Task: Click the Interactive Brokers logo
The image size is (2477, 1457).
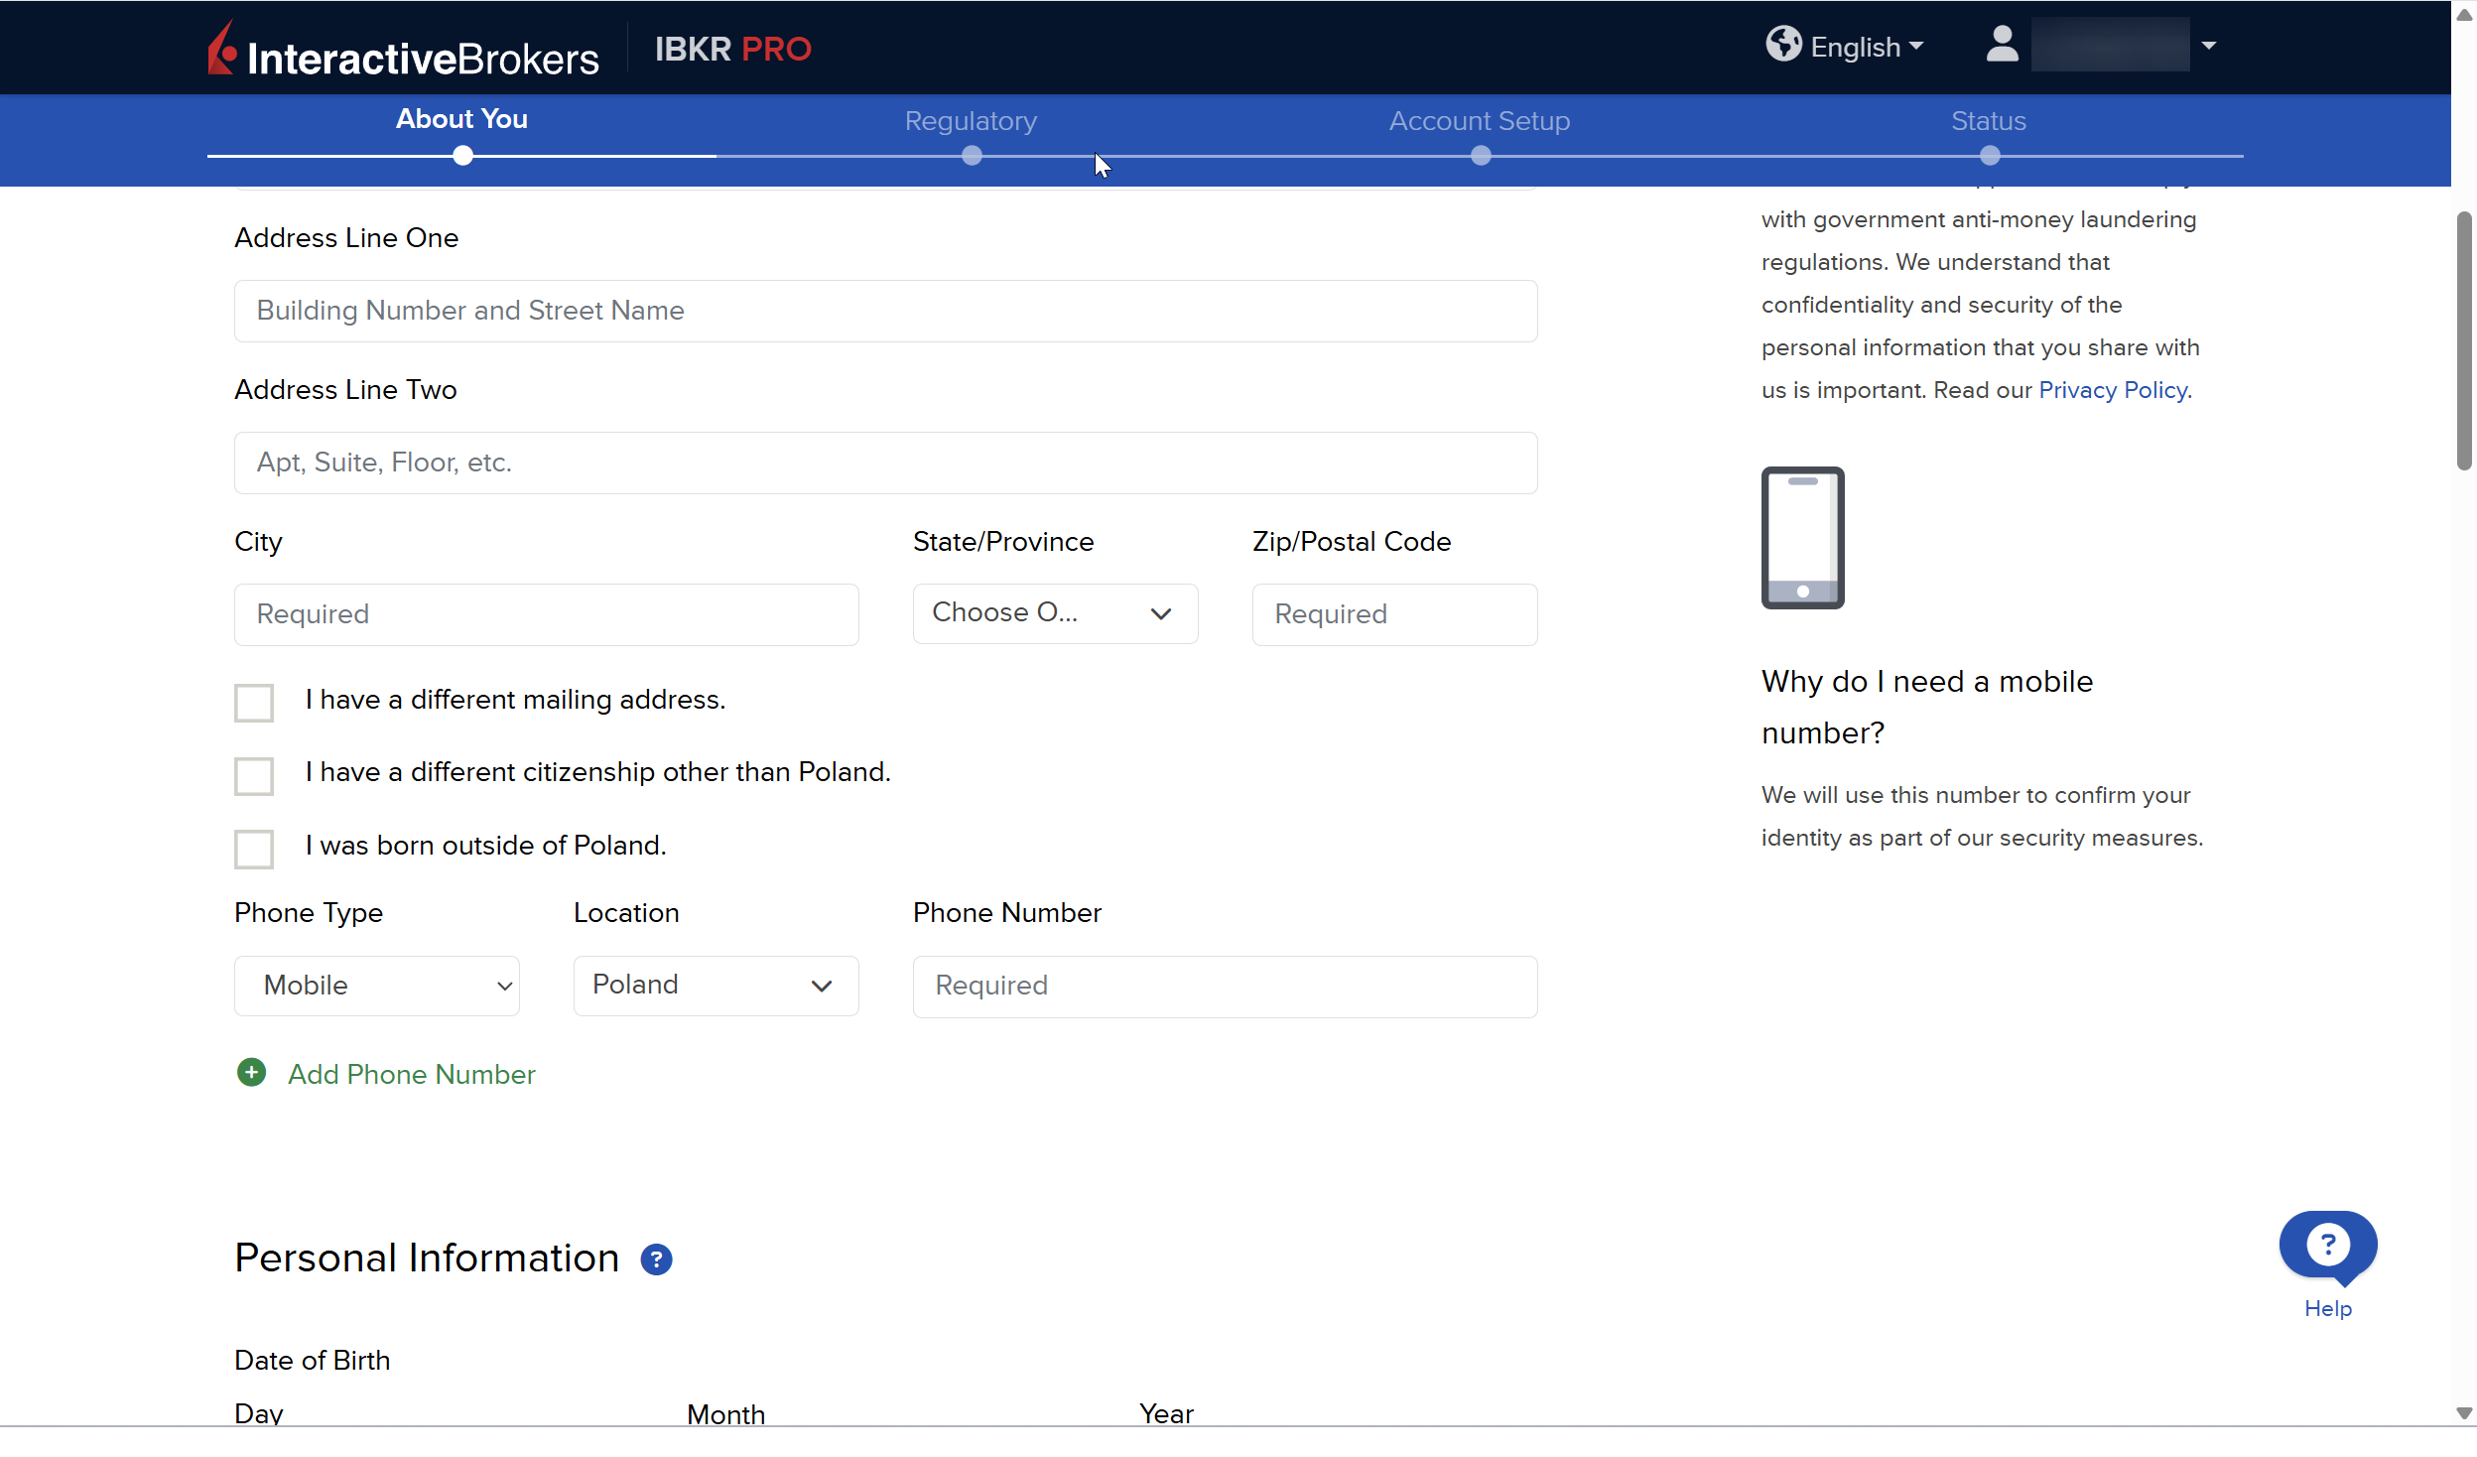Action: (x=403, y=50)
